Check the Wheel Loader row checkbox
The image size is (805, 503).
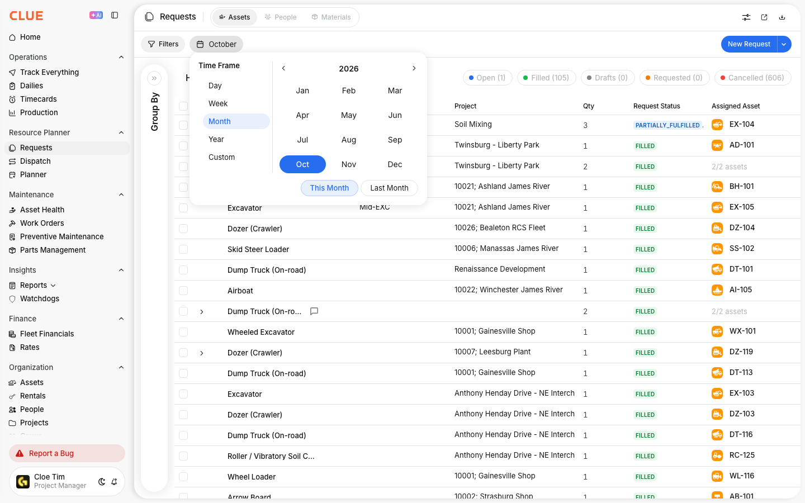(183, 477)
